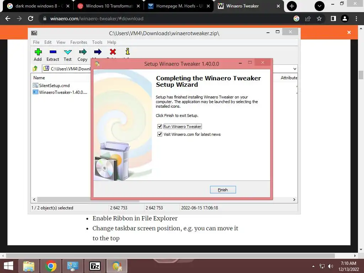This screenshot has width=364, height=273.
Task: Open a new Chrome tab
Action: tap(292, 6)
